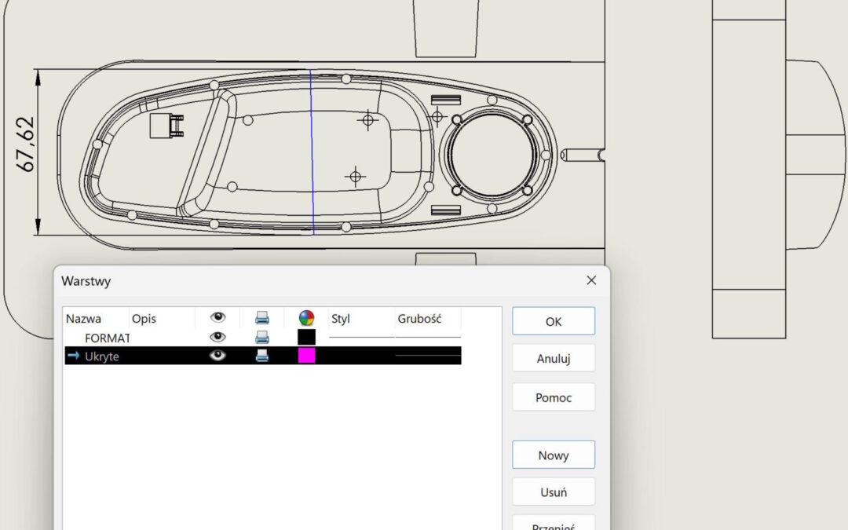Delete the selected layer with Usuń

pyautogui.click(x=554, y=492)
